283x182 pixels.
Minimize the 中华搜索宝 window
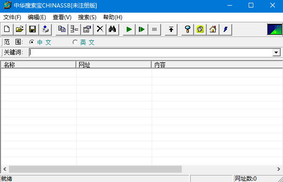[230, 6]
